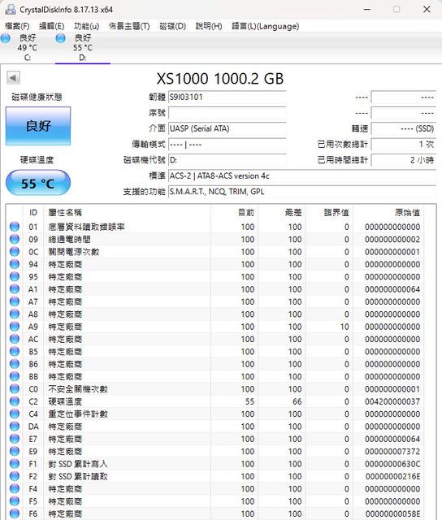Image resolution: width=442 pixels, height=520 pixels.
Task: Click the status dot of row 95
Action: click(x=15, y=276)
